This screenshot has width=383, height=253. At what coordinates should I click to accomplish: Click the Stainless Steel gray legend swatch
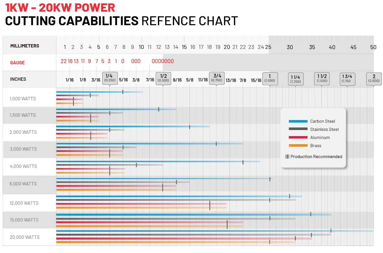(298, 129)
